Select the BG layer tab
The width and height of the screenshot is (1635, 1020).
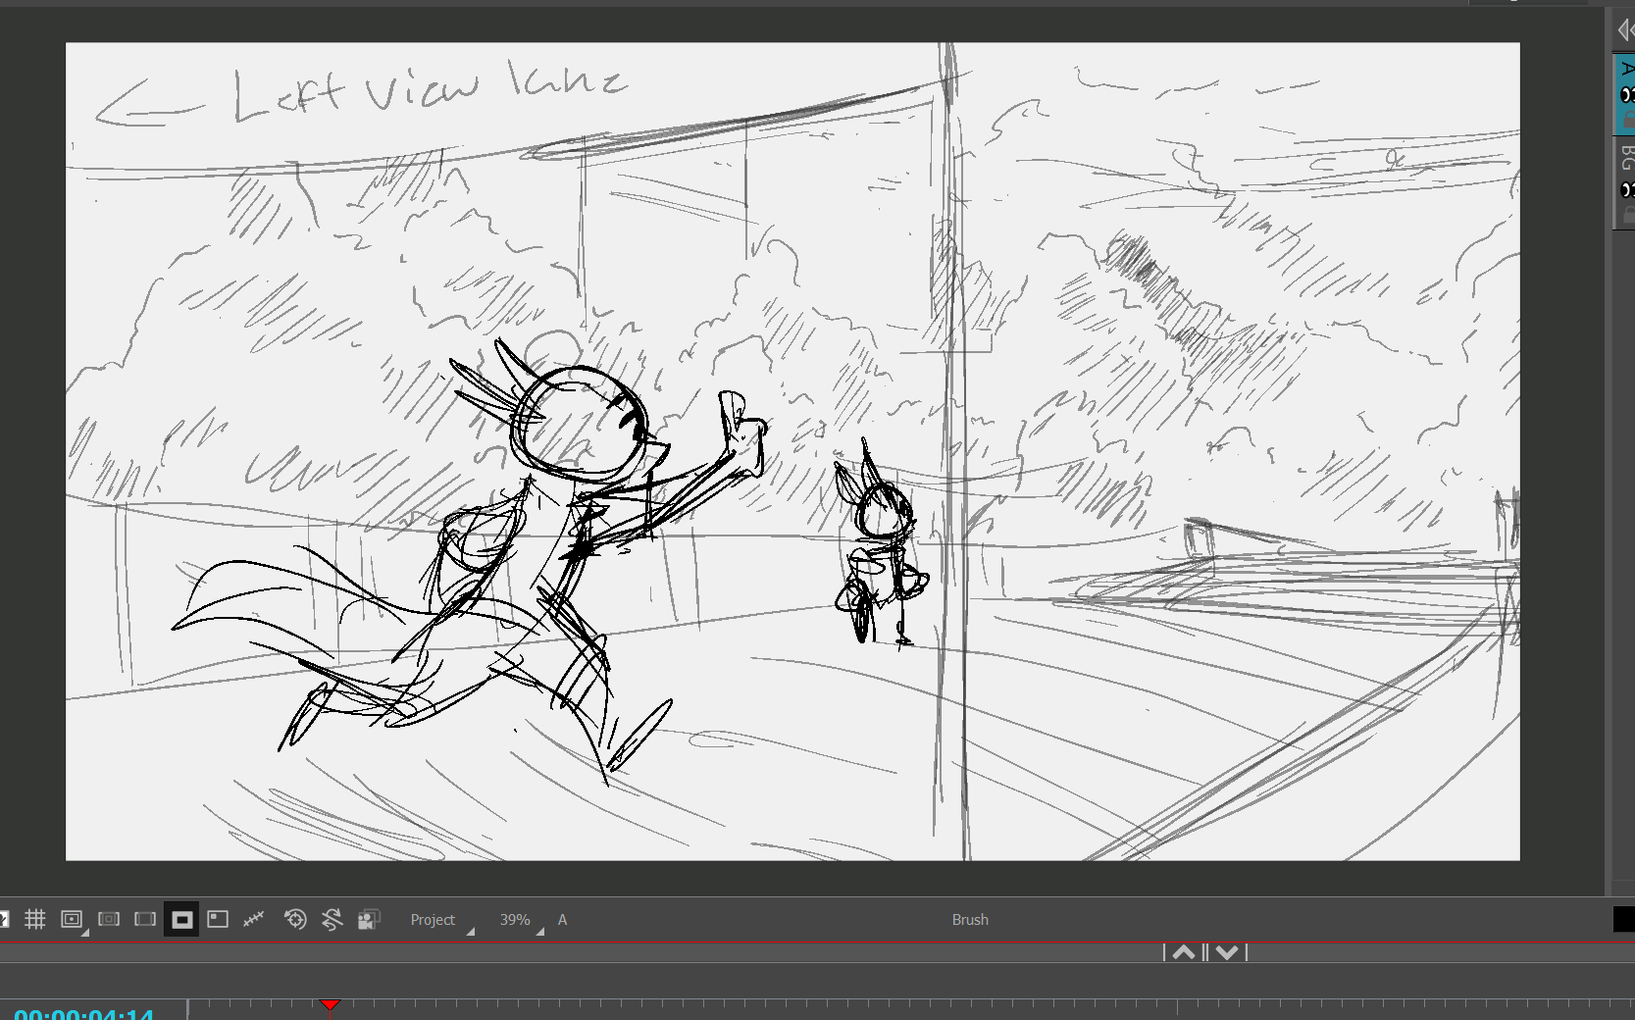[1627, 157]
